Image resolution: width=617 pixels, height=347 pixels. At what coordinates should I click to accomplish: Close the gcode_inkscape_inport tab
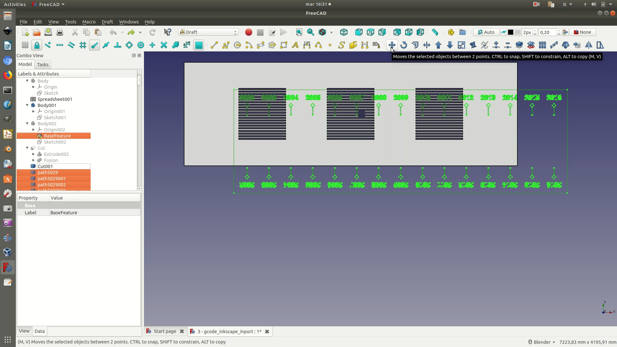pos(267,332)
